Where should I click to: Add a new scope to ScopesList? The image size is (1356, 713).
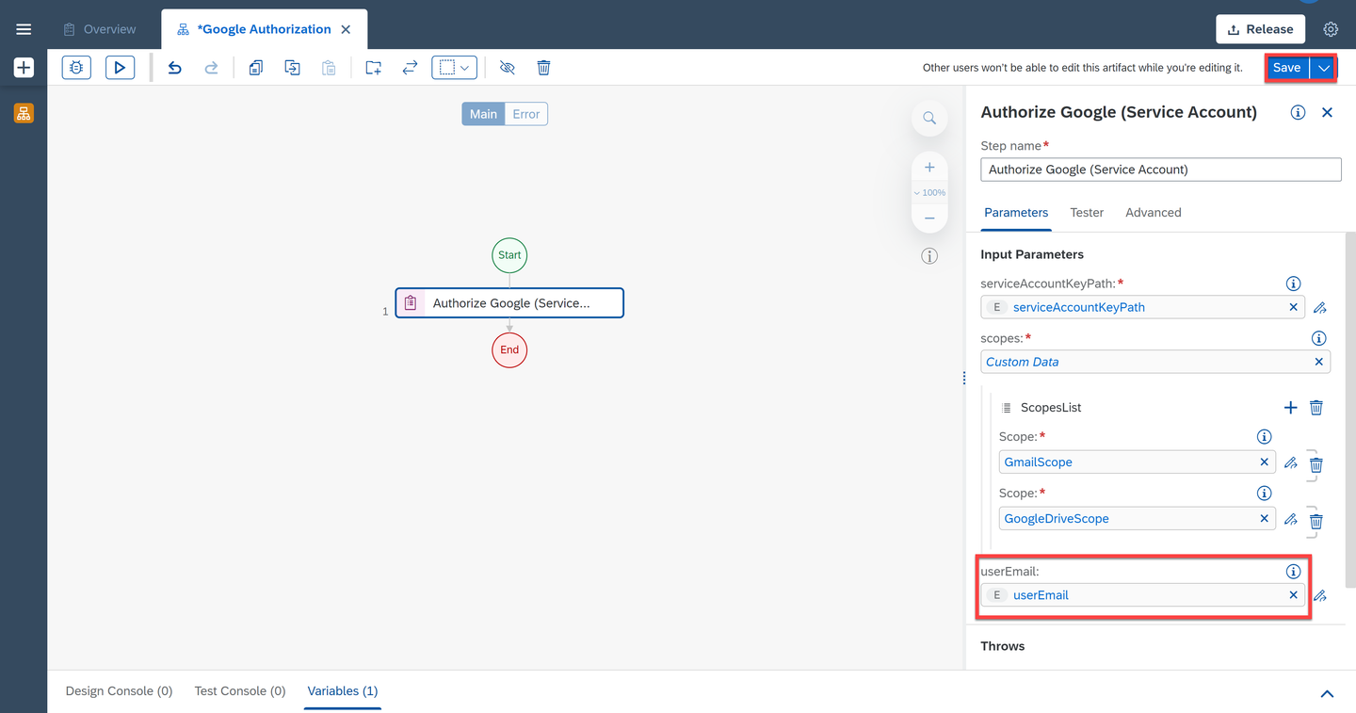point(1290,408)
